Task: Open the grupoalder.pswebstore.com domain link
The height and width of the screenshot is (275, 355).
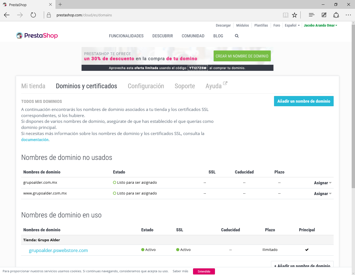Action: click(58, 250)
